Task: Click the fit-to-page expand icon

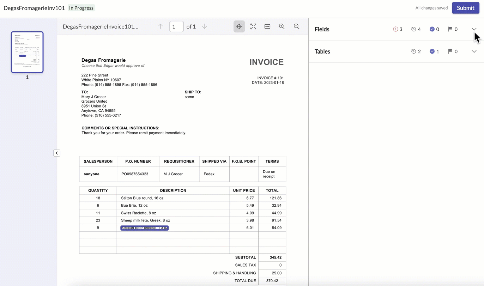Action: point(253,26)
